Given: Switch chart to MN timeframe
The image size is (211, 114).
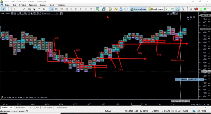Looking at the screenshot, I should (91, 9).
